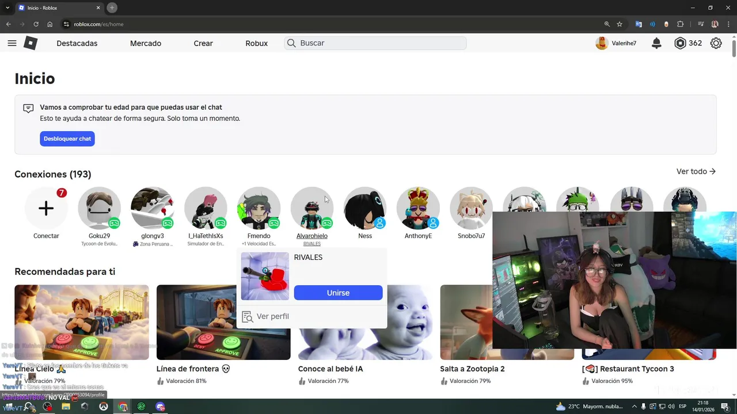737x414 pixels.
Task: Click the Restaurant Tycoon 3 title
Action: (628, 369)
